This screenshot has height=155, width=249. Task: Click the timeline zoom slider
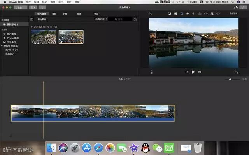point(230,79)
